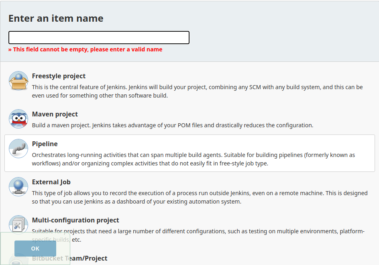Viewport: 379px width, 265px height.
Task: Choose the Multi-configuration project title
Action: 75,220
